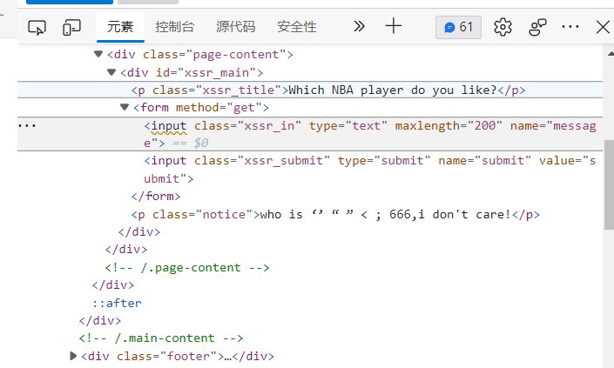Click the scrollbar thumb of the Elements panel
The height and width of the screenshot is (368, 614).
click(609, 184)
